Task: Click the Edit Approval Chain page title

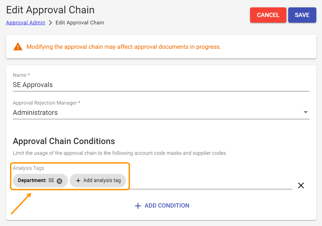Action: tap(50, 10)
